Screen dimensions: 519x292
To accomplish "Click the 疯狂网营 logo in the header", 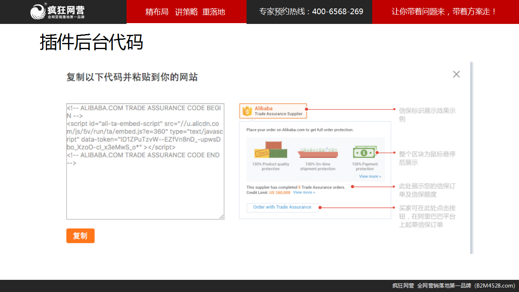I will tap(58, 11).
